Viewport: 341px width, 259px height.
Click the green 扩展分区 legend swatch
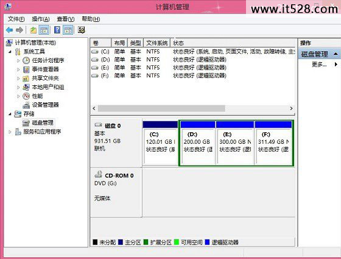point(146,243)
